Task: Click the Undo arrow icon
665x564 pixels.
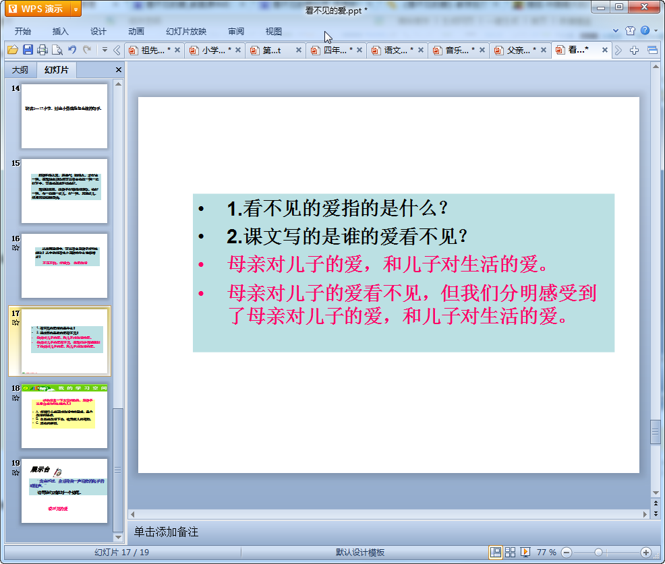Action: click(x=73, y=50)
